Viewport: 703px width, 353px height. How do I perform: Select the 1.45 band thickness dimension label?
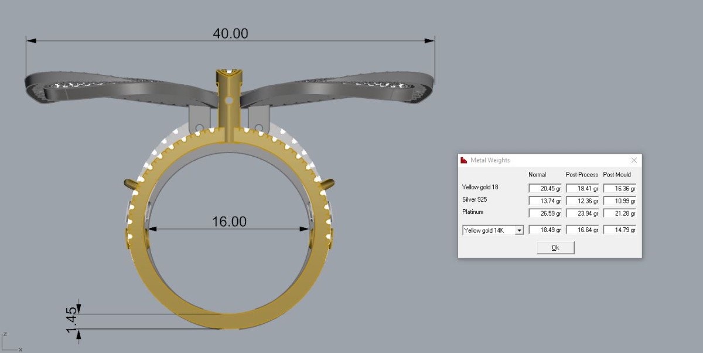click(71, 321)
